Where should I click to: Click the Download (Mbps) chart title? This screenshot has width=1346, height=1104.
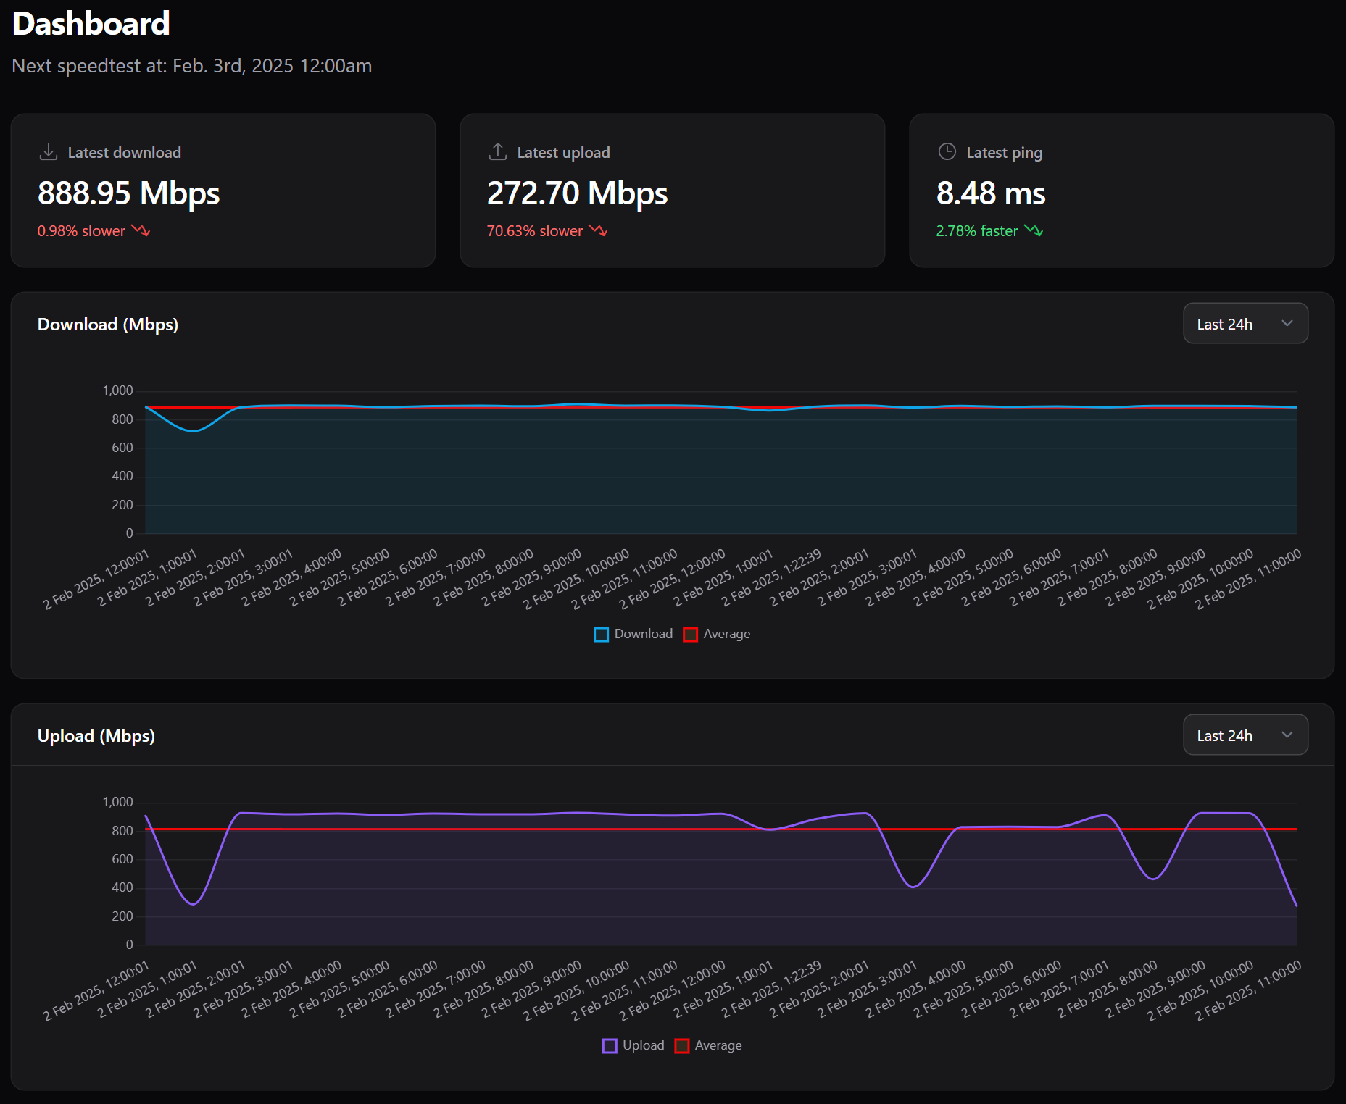[x=108, y=325]
